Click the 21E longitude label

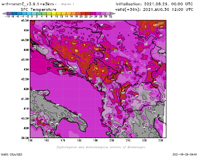coord(128,140)
